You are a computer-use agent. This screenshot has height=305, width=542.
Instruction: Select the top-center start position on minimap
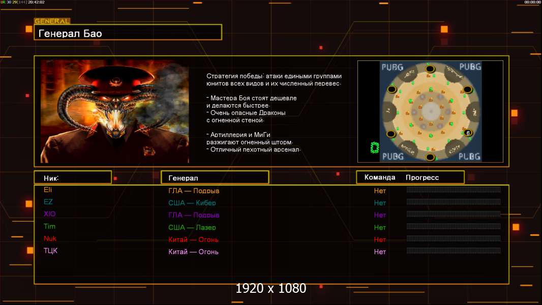click(x=430, y=69)
